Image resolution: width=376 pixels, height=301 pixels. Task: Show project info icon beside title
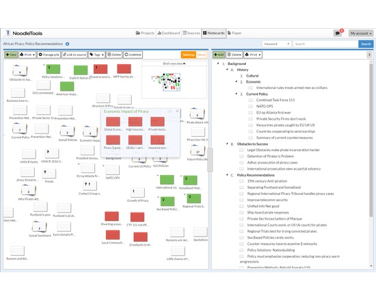coord(68,44)
